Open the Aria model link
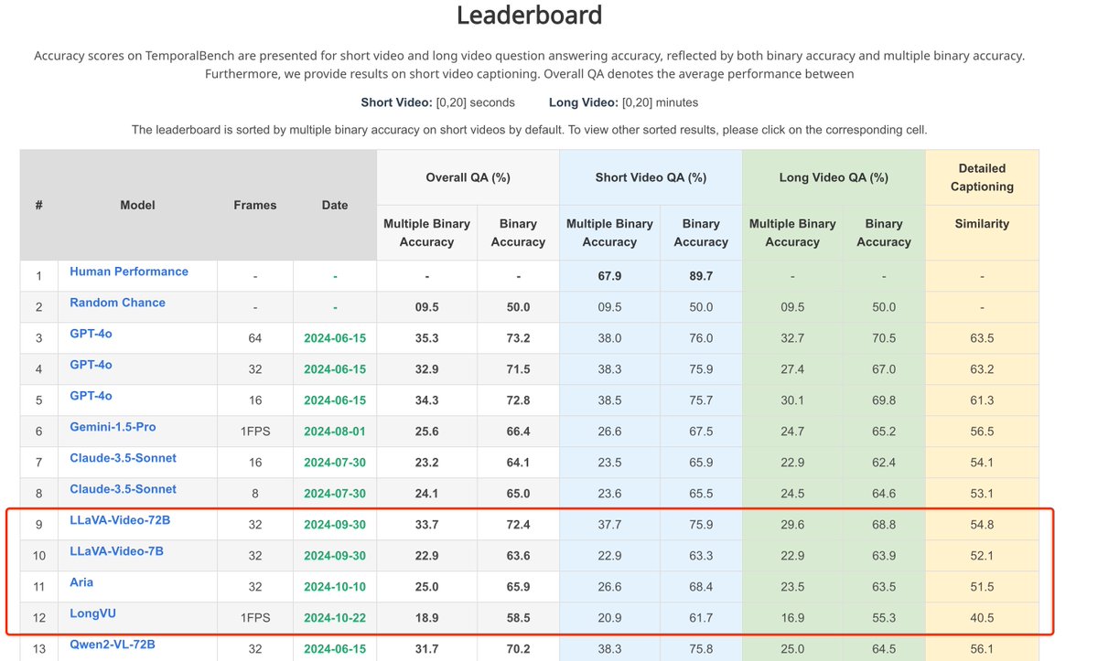1098x661 pixels. 81,582
